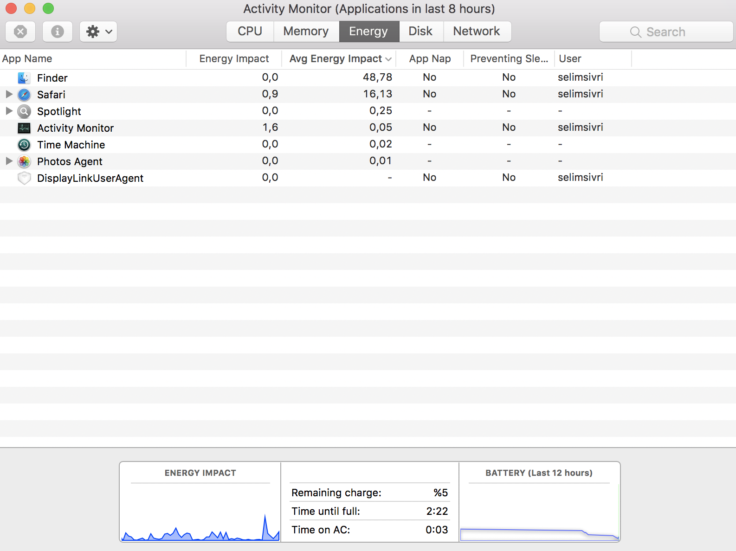Select the Finder row name
The image size is (736, 551).
(x=52, y=78)
